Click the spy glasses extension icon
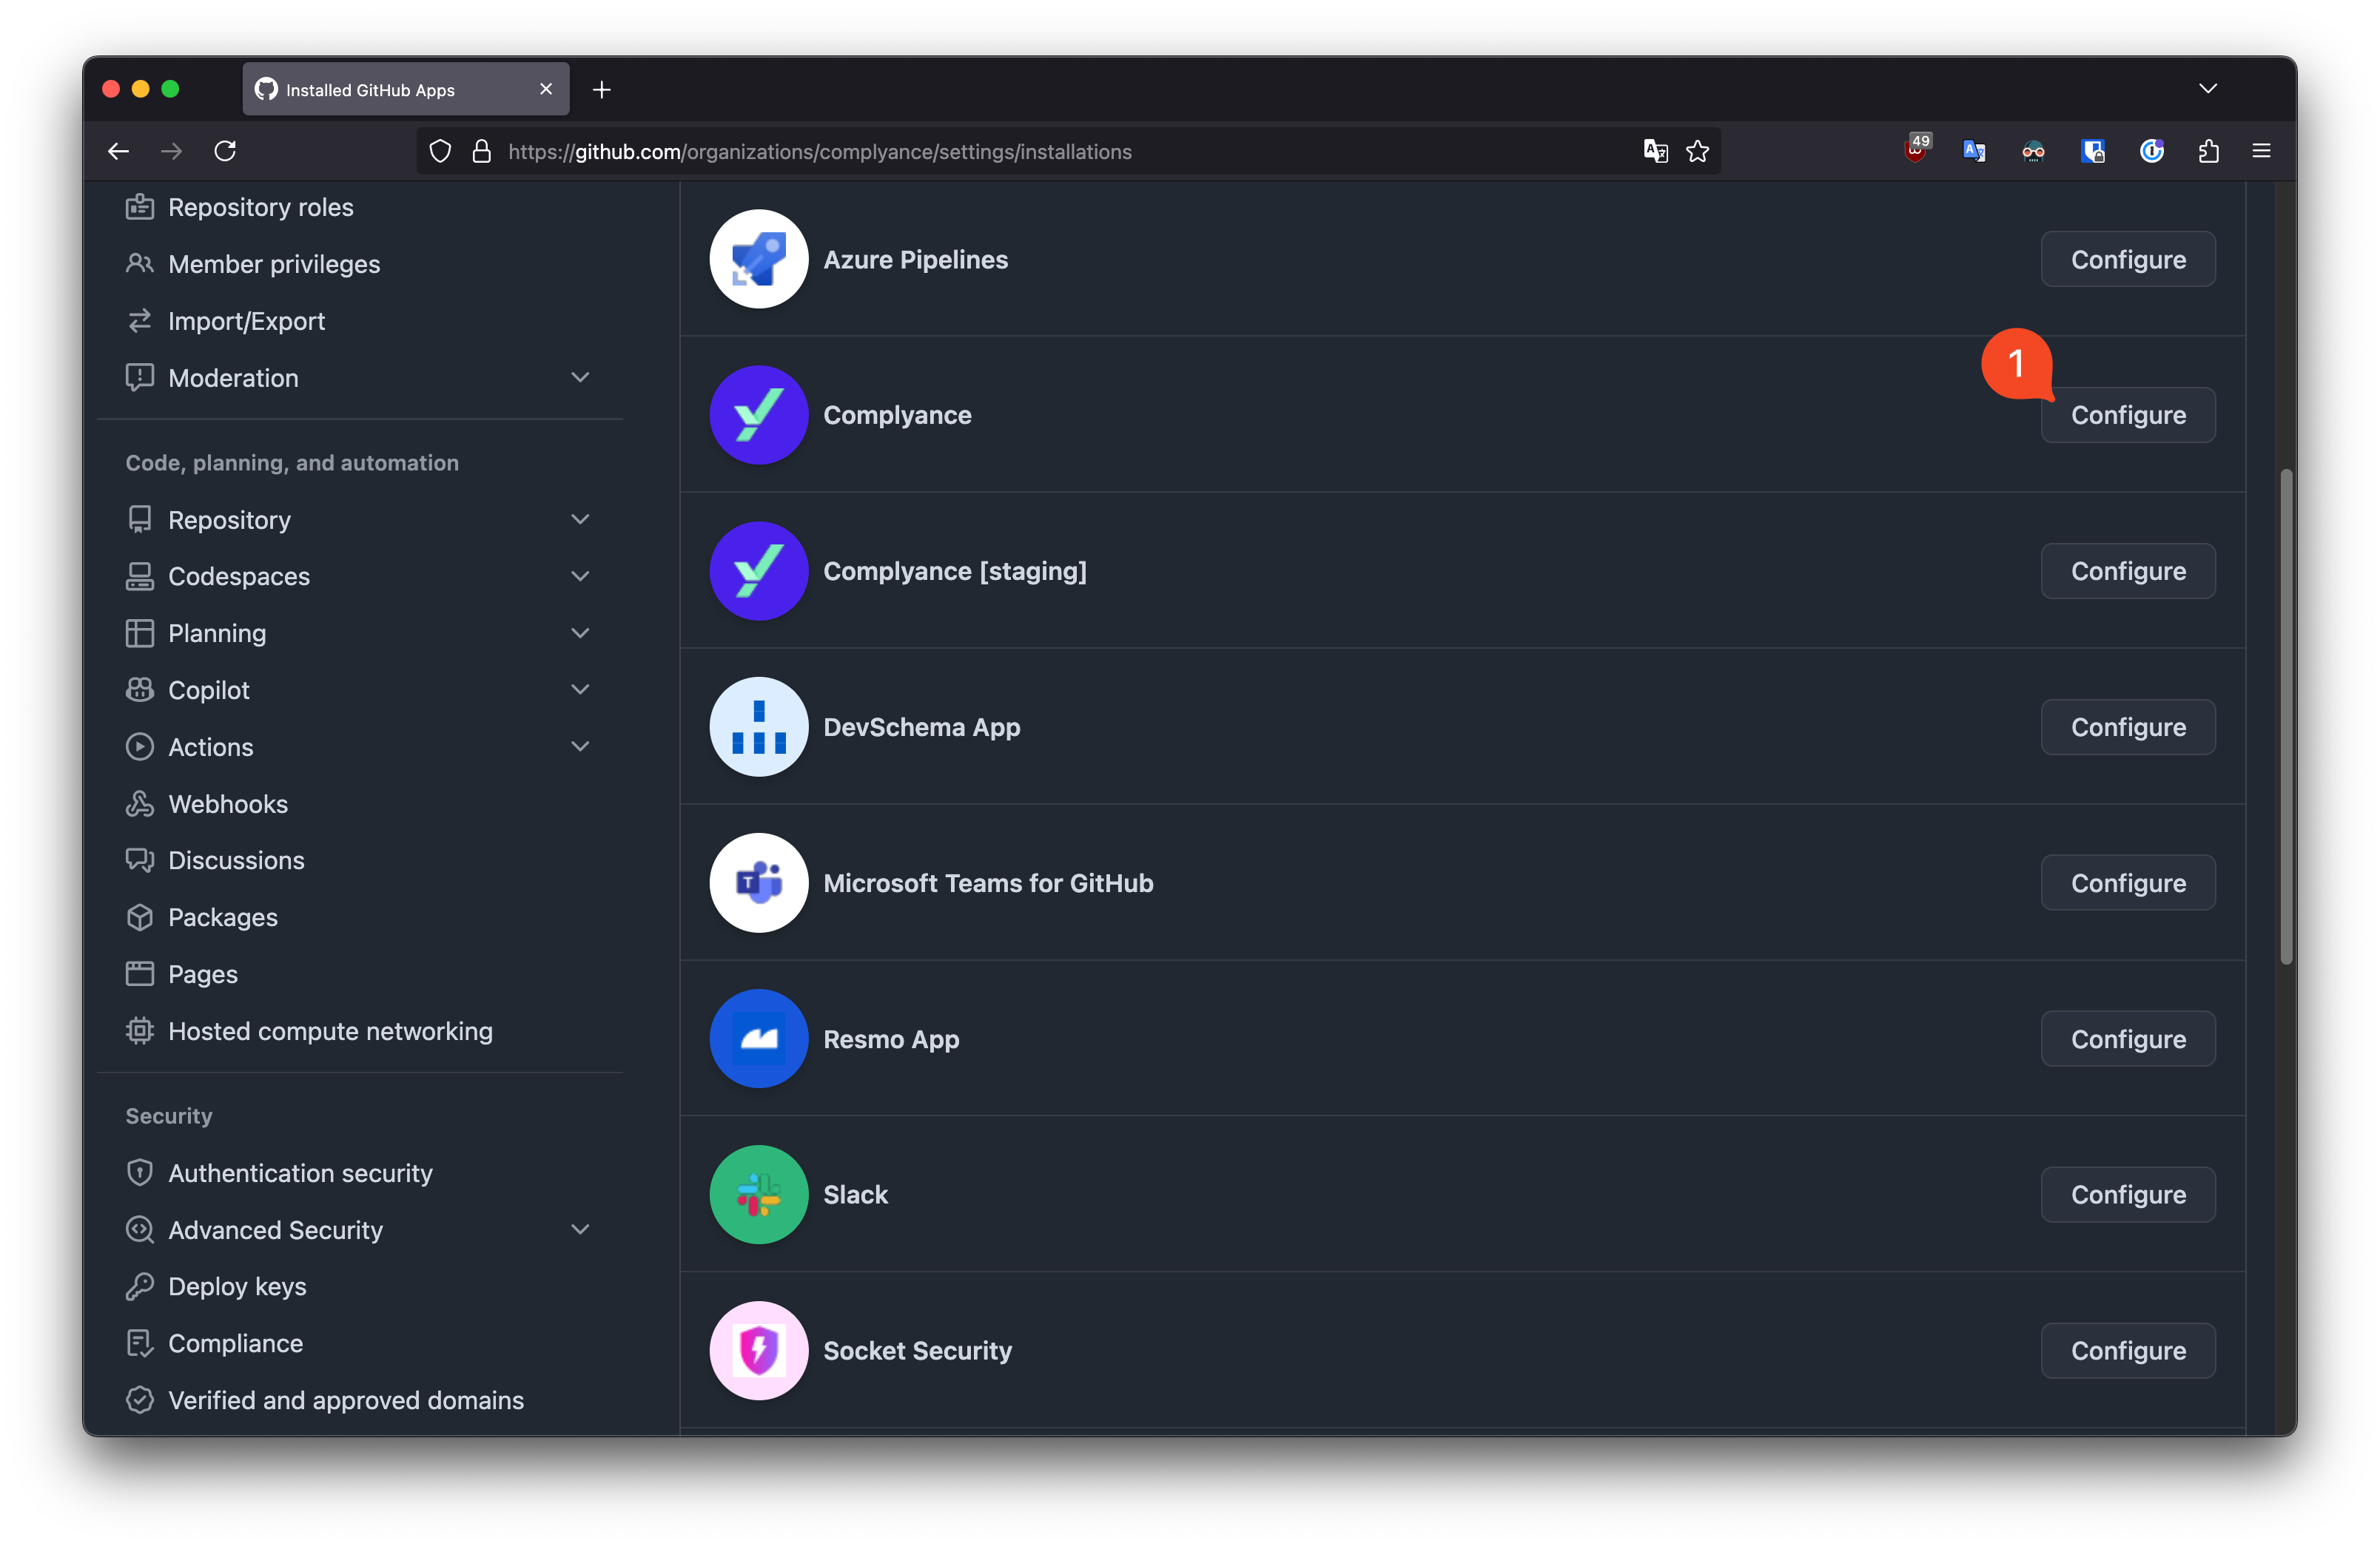The width and height of the screenshot is (2380, 1546). (2033, 151)
